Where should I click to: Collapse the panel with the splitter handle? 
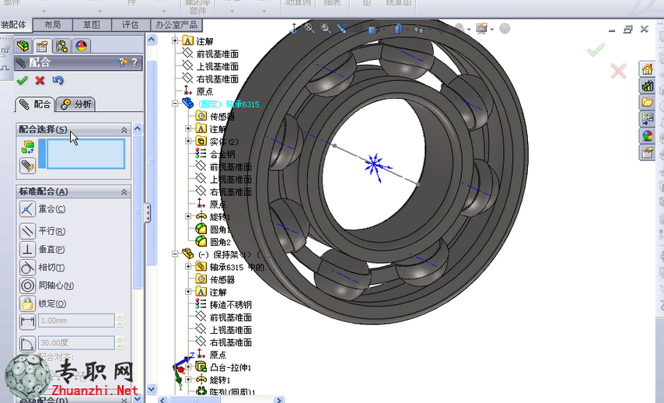tap(148, 212)
